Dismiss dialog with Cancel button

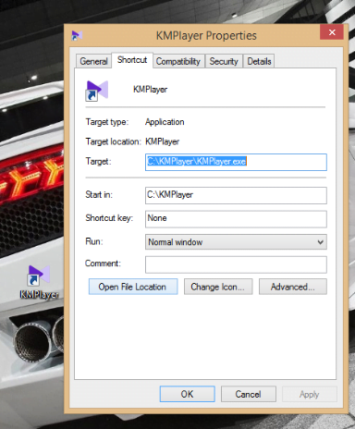click(x=249, y=394)
